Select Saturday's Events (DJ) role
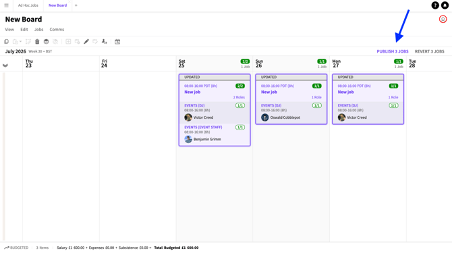This screenshot has height=253, width=452. (x=215, y=113)
